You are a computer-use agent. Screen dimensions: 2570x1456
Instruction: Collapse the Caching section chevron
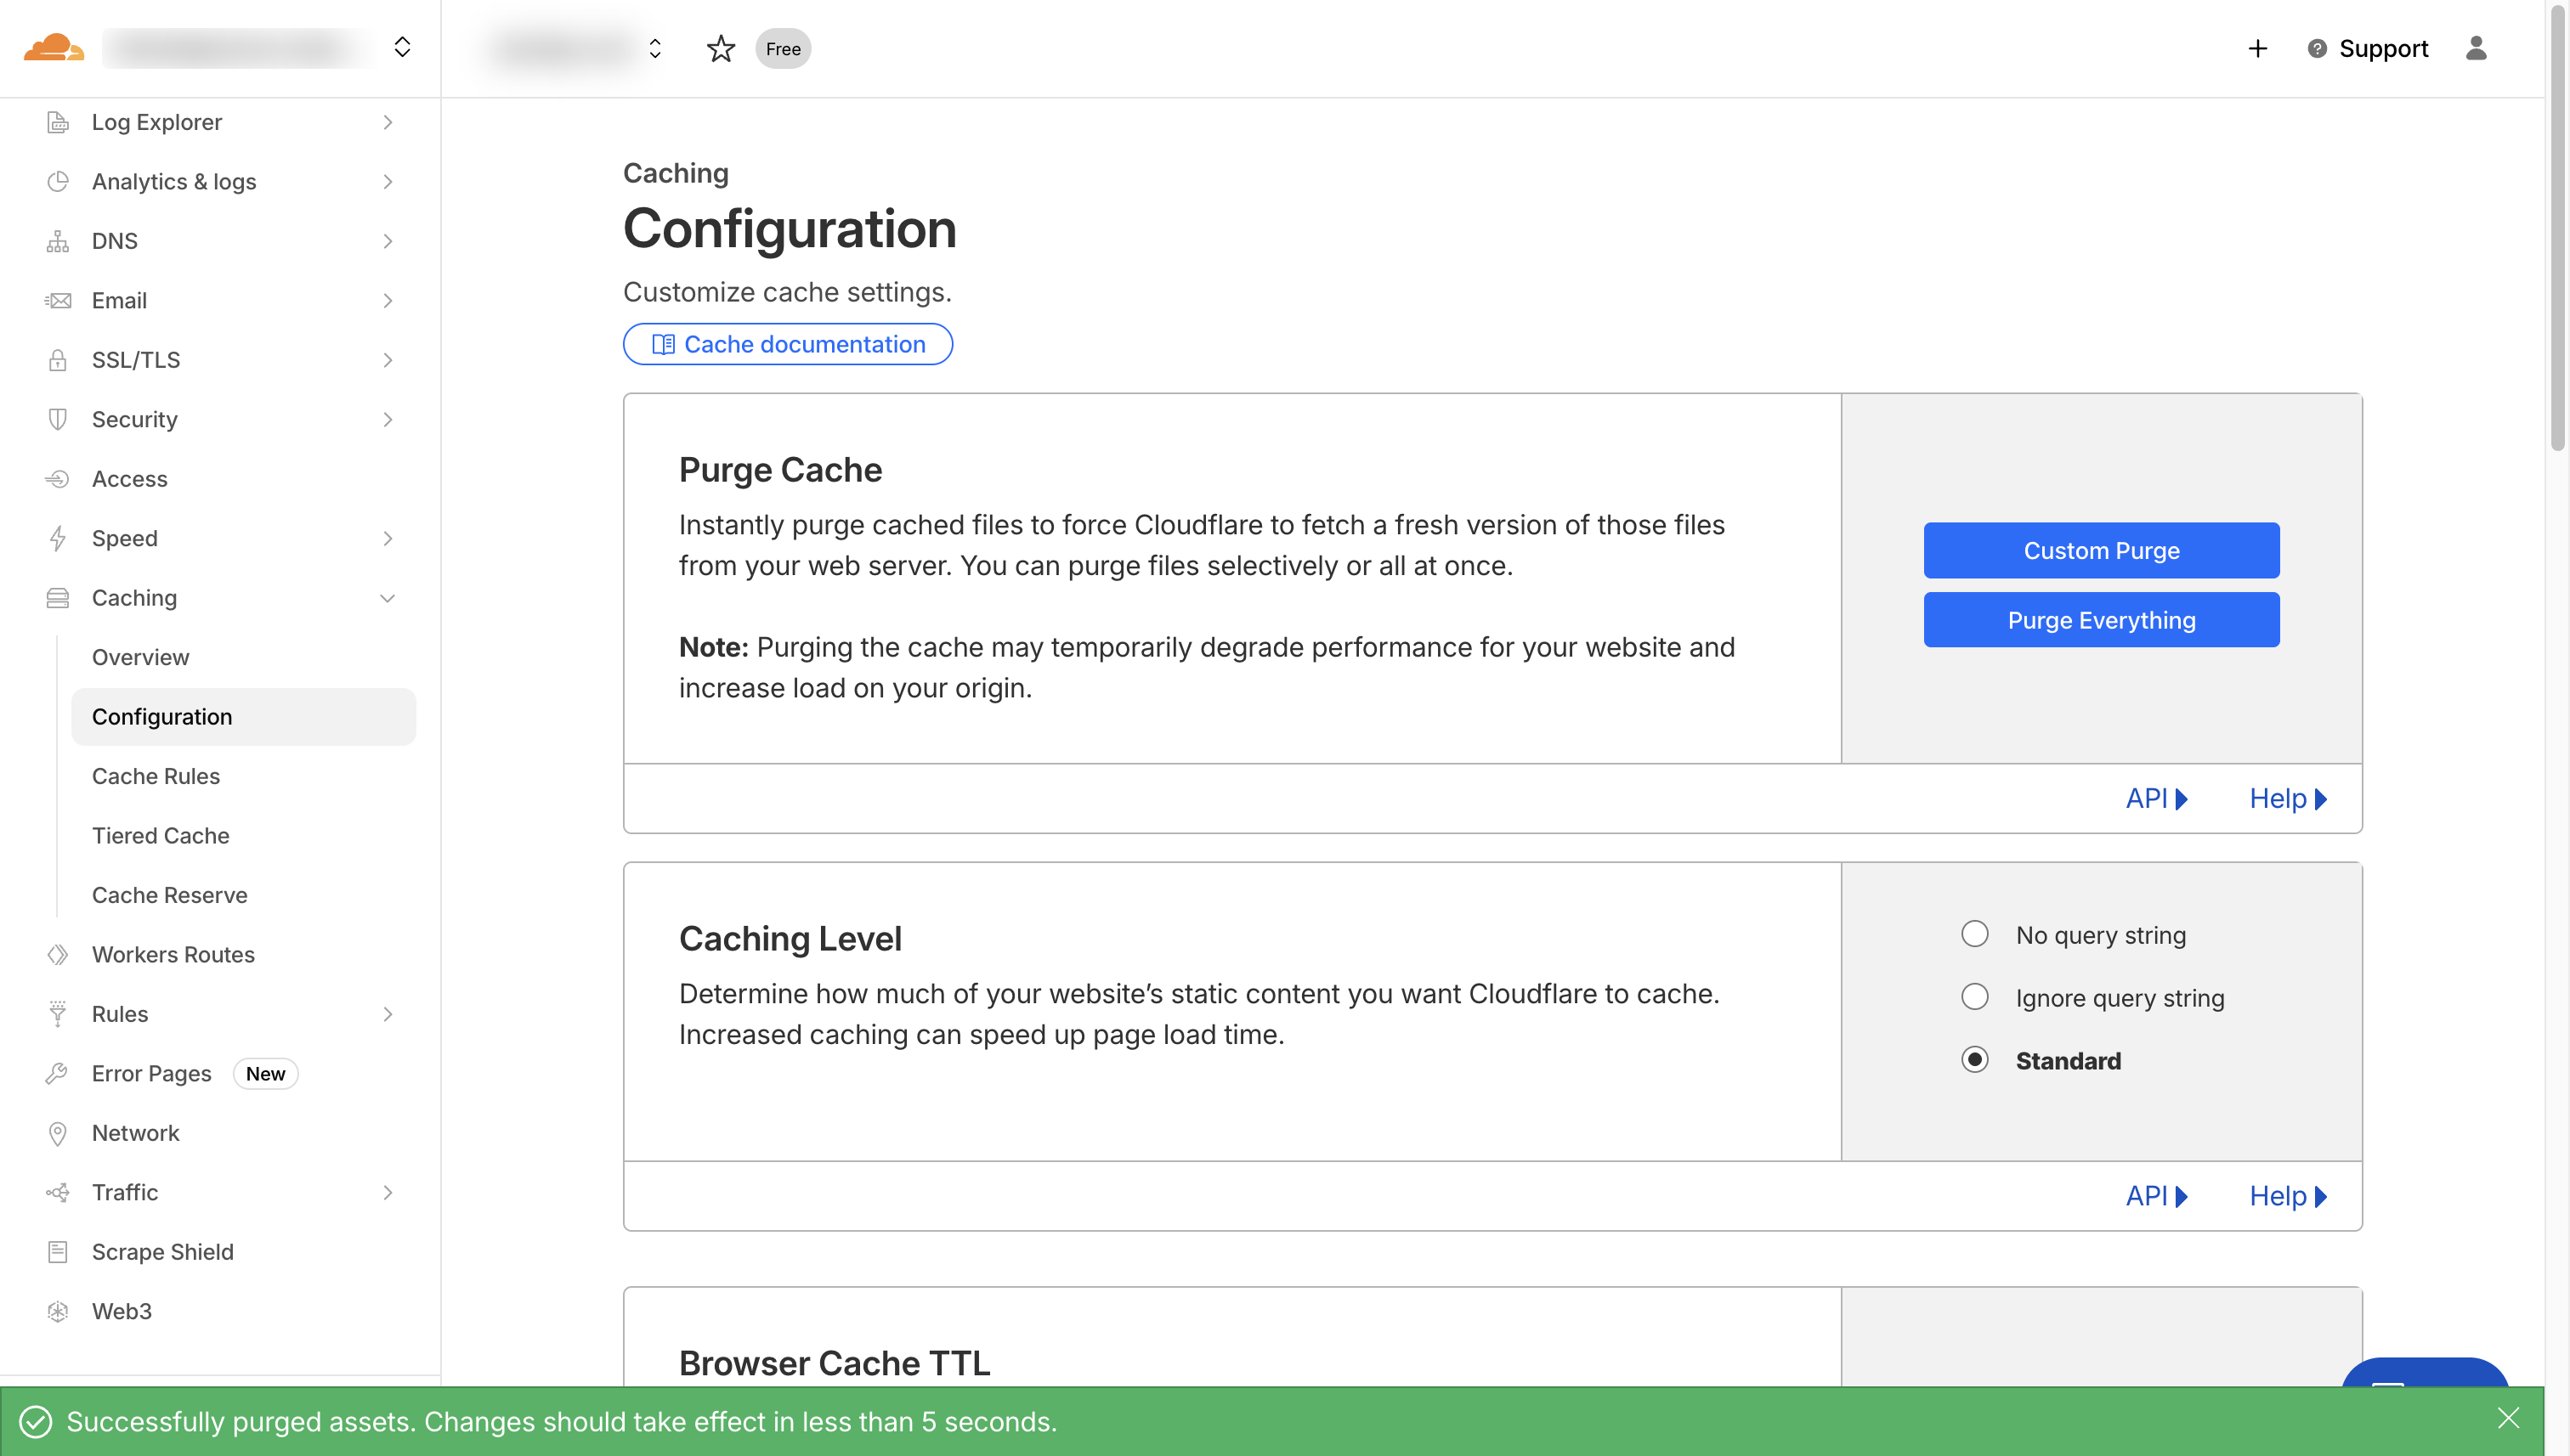point(388,598)
